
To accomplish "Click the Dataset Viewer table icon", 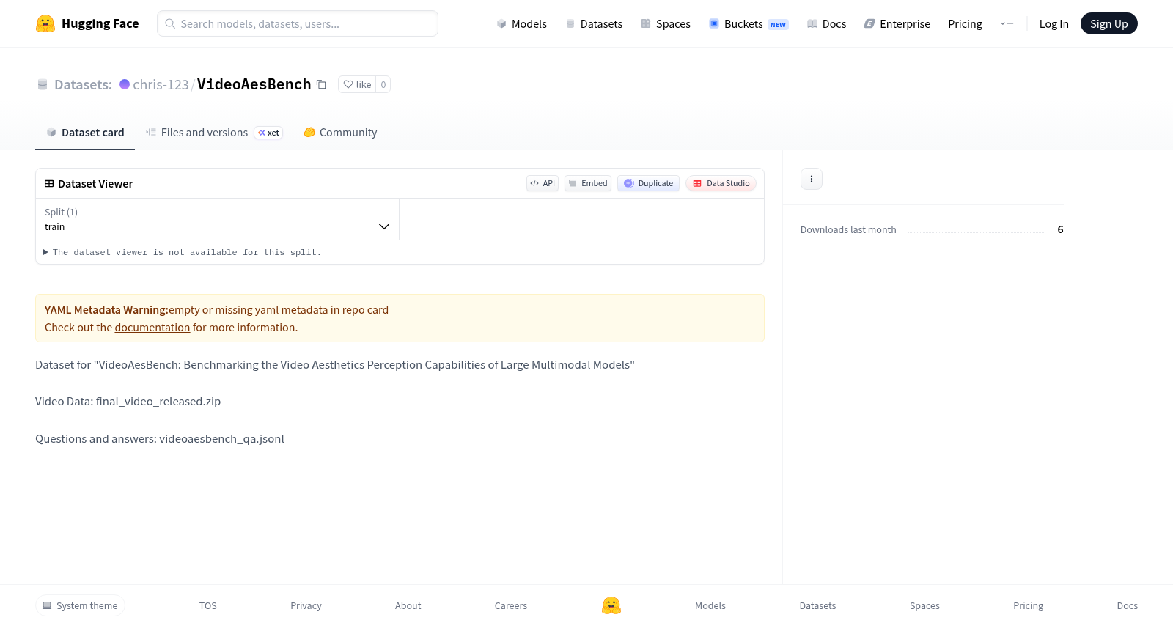I will click(49, 183).
